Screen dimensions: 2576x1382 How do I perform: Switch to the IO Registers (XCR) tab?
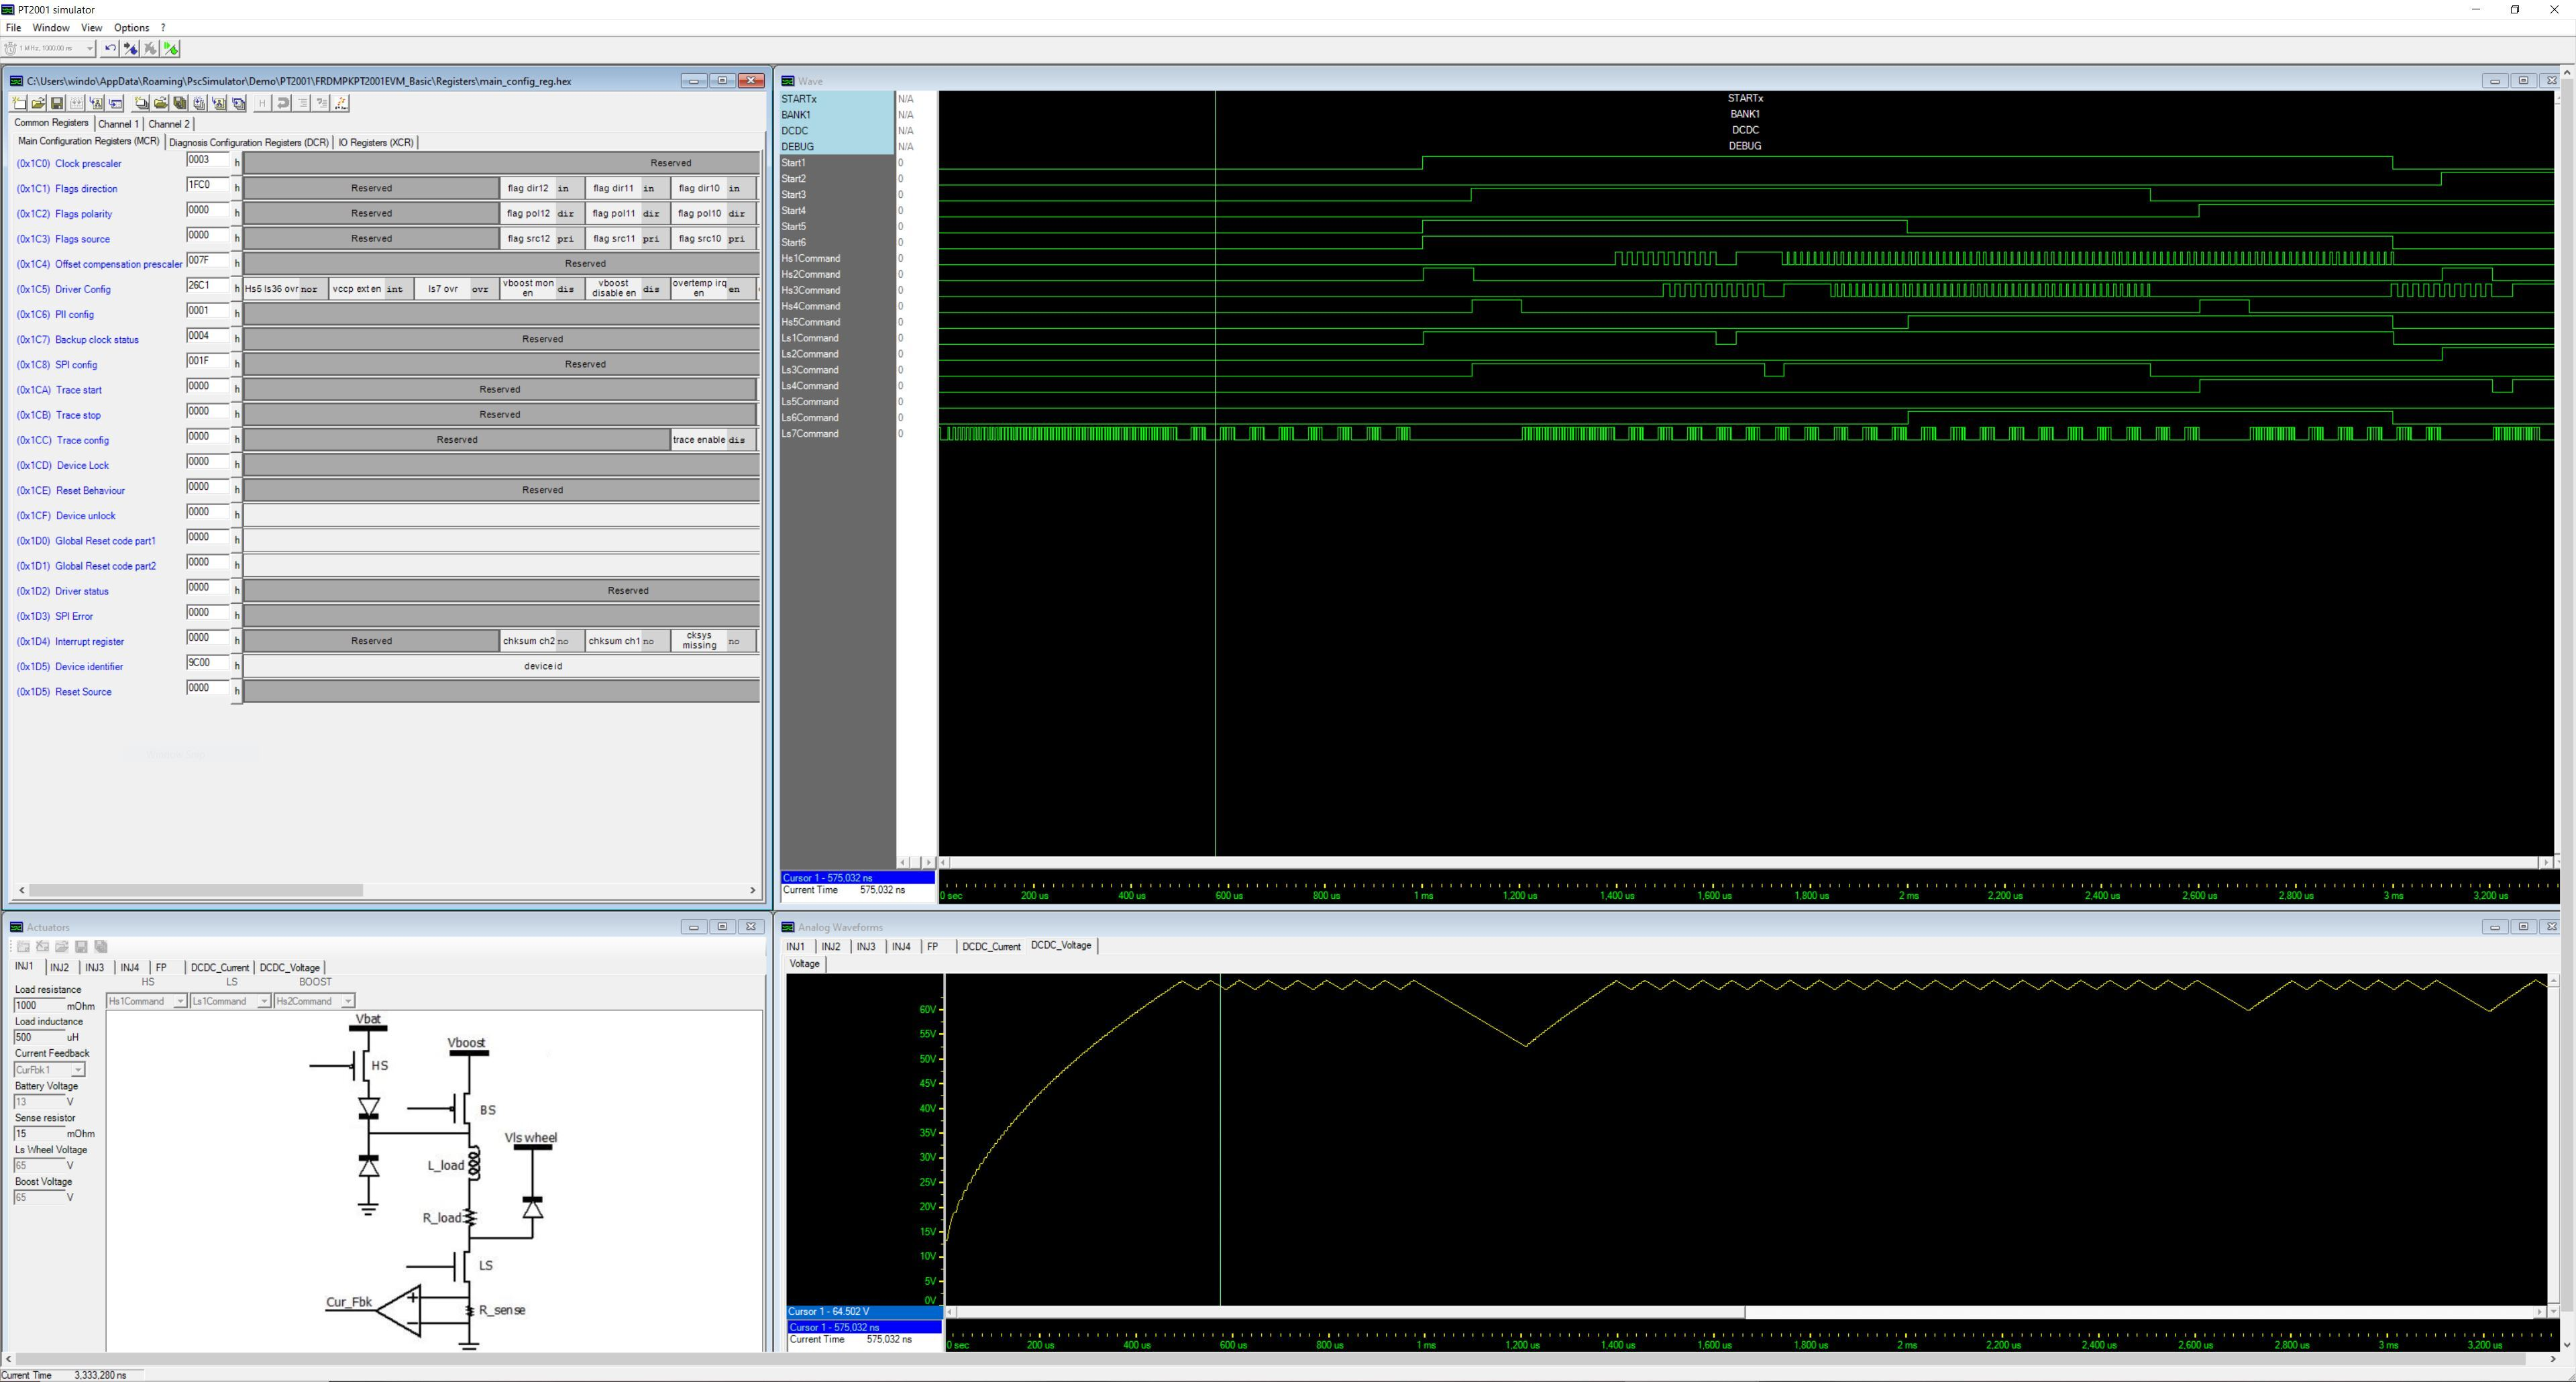pyautogui.click(x=376, y=142)
